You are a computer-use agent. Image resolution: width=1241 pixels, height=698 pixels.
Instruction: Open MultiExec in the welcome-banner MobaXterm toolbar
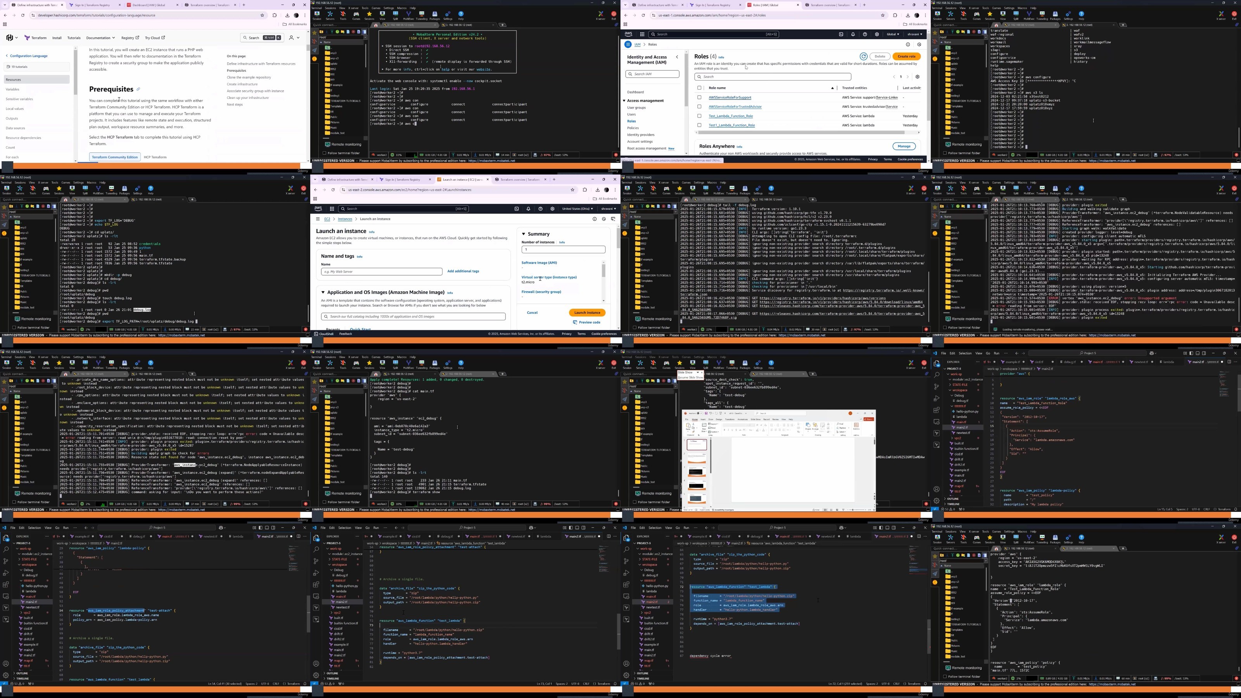click(x=408, y=15)
